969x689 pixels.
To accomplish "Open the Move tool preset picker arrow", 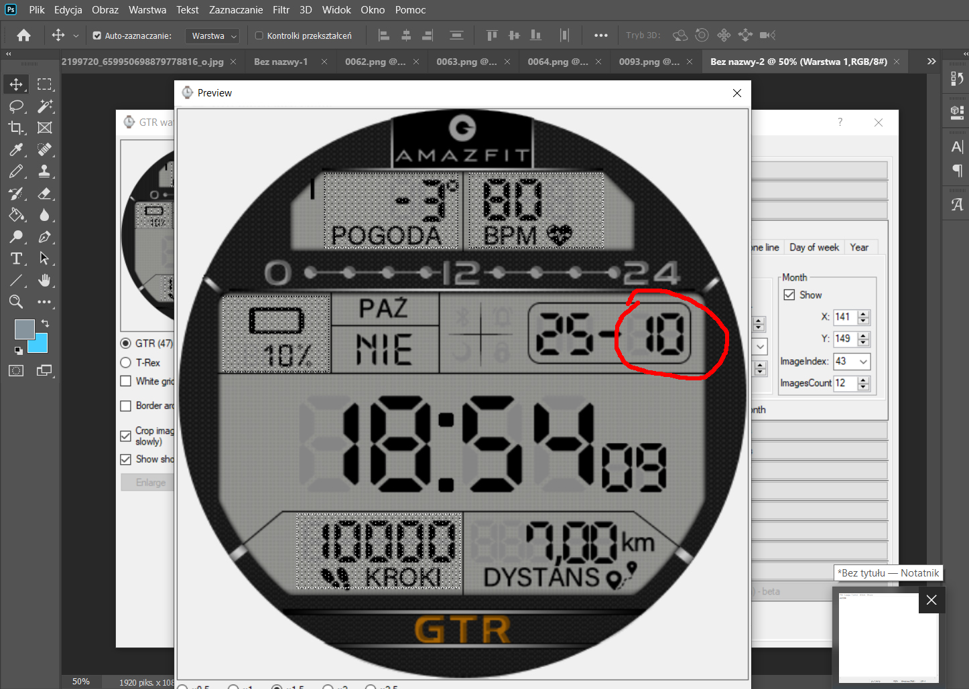I will click(x=76, y=35).
